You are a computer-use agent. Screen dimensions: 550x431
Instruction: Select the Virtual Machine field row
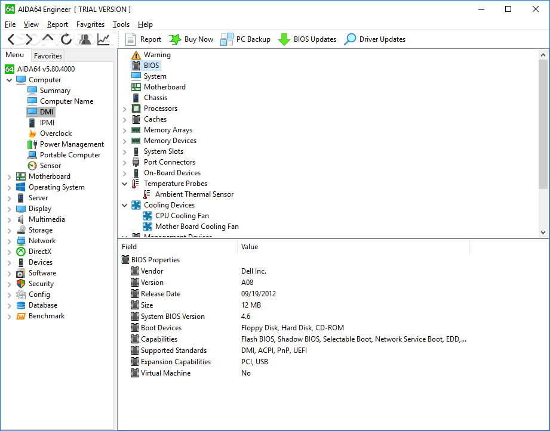coord(165,373)
